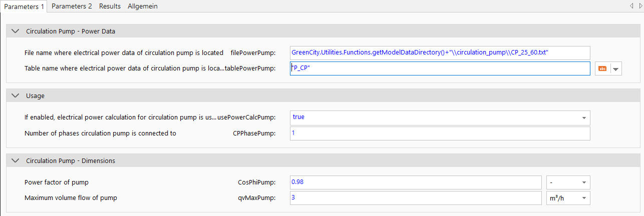Click the 'CPPhasePump:' parameter name

[x=254, y=133]
